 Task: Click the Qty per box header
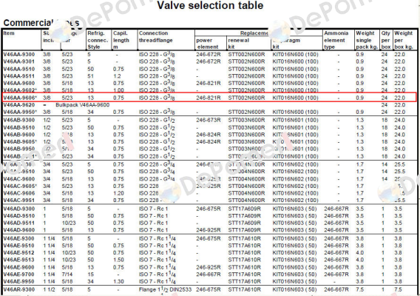click(x=386, y=40)
